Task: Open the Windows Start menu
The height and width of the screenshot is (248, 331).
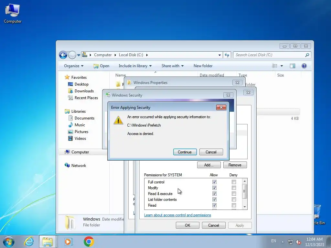Action: point(9,242)
